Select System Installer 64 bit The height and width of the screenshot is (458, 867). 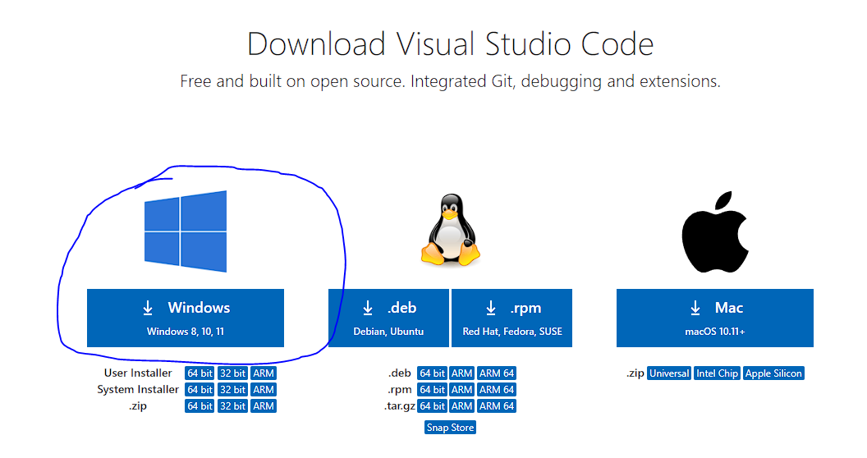[200, 390]
